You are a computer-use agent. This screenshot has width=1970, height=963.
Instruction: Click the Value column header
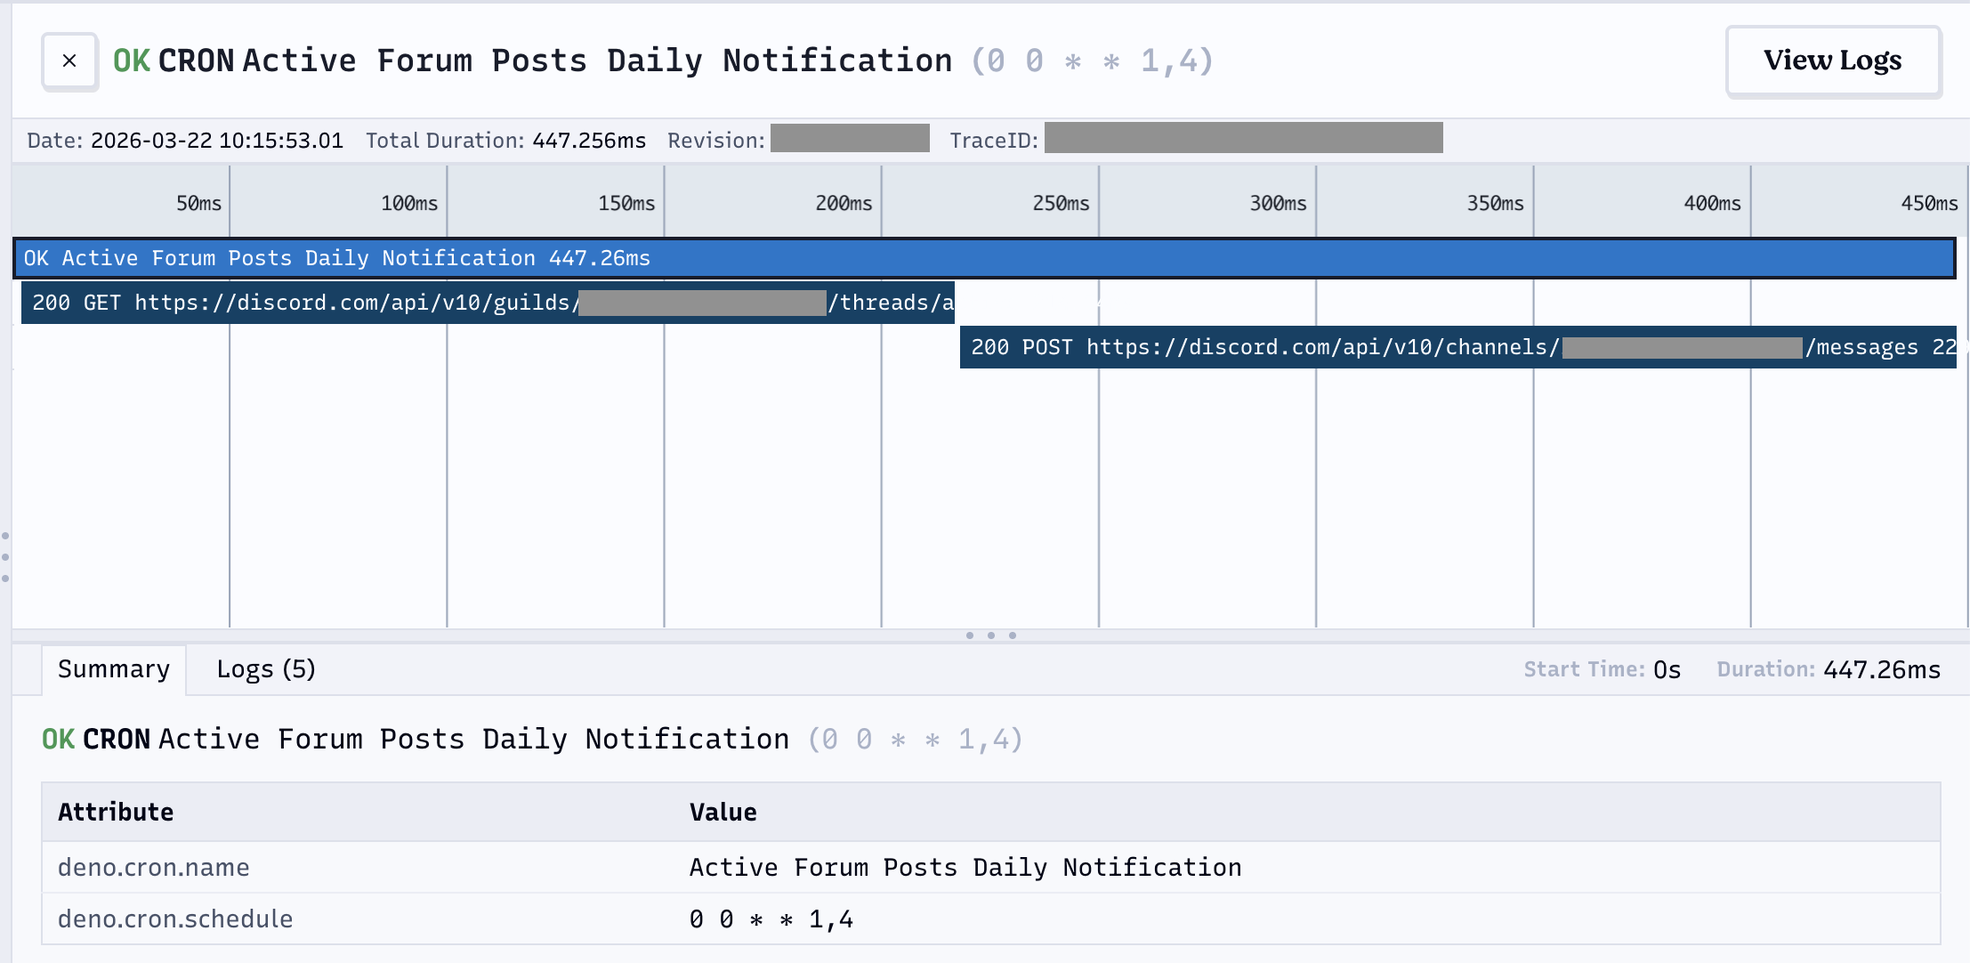(723, 813)
